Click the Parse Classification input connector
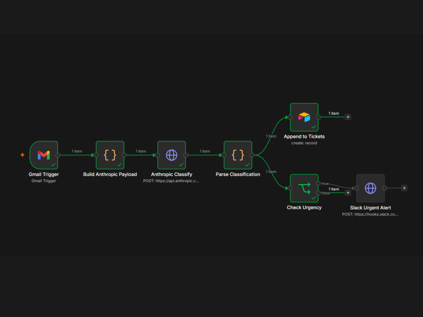Image resolution: width=423 pixels, height=317 pixels. click(x=224, y=155)
